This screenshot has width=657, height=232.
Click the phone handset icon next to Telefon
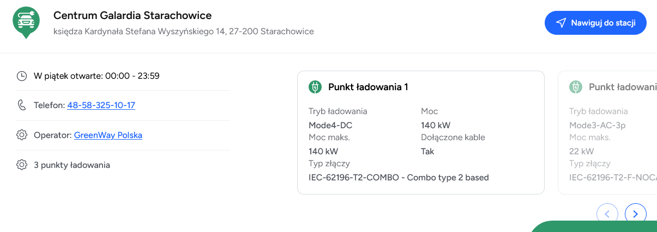22,105
